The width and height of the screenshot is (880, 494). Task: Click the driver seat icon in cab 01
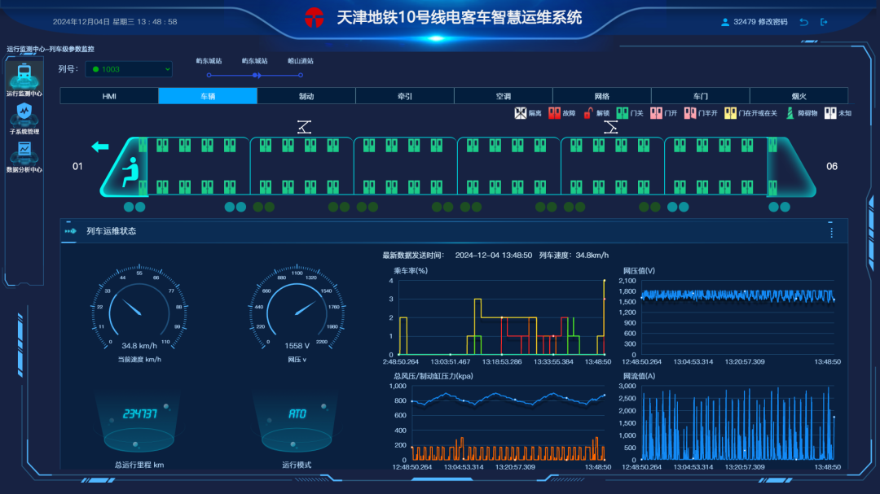click(x=130, y=172)
